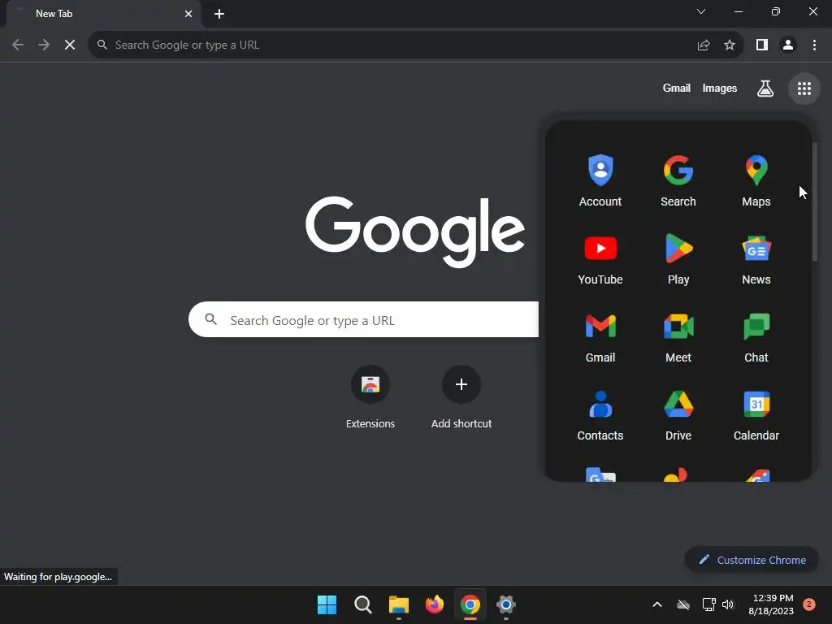Open Windows taskbar search

pos(363,604)
